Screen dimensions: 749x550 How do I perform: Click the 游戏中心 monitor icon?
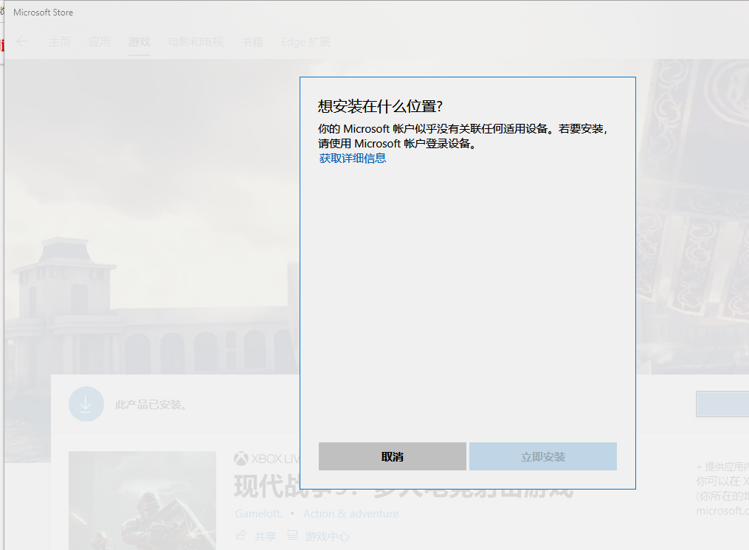(x=292, y=535)
